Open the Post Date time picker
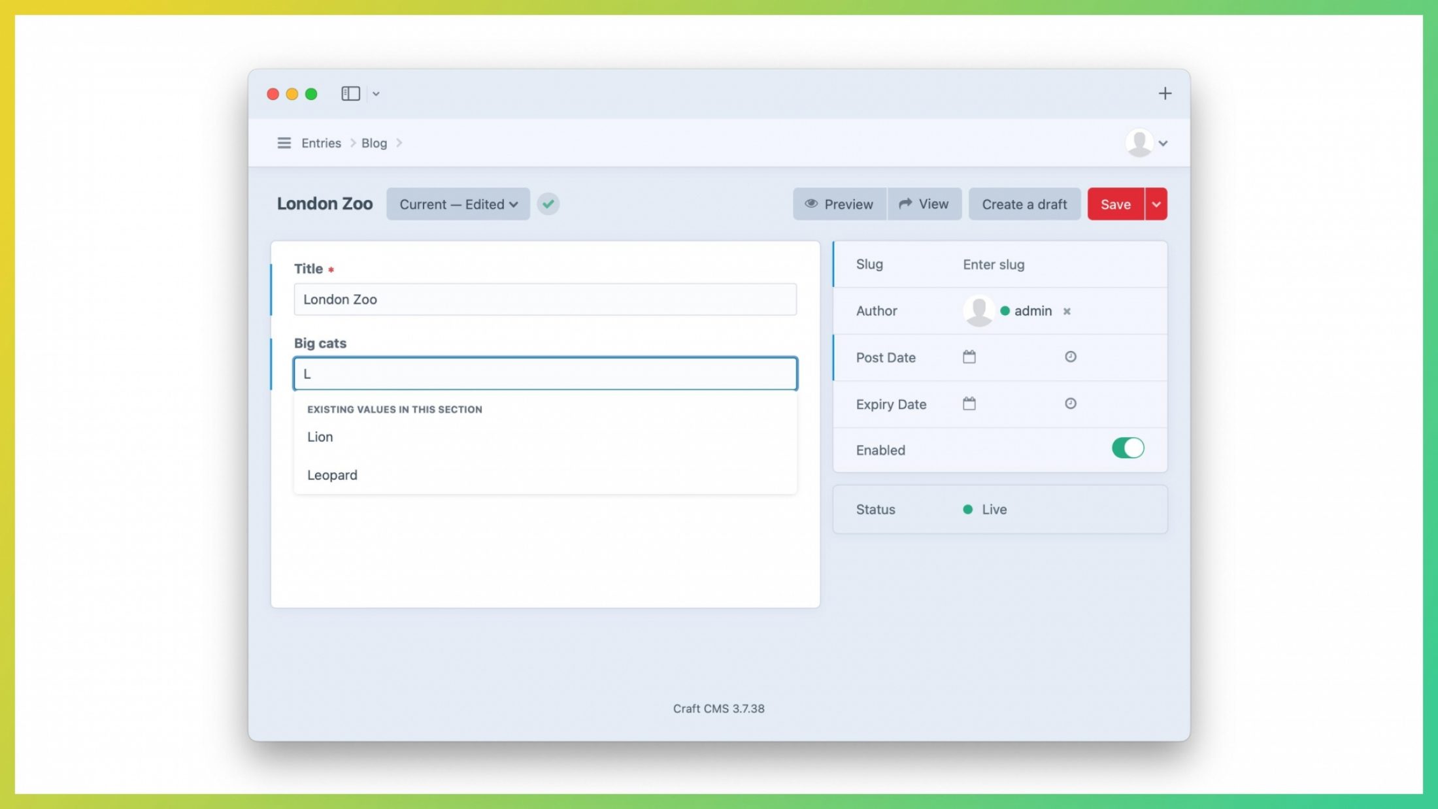 (x=1071, y=357)
